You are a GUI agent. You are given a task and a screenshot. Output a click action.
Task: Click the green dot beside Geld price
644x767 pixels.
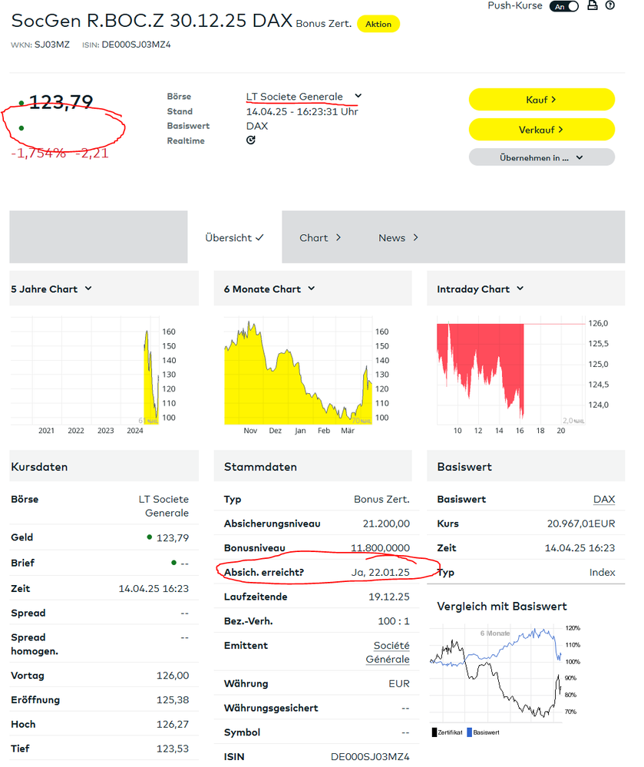point(149,537)
